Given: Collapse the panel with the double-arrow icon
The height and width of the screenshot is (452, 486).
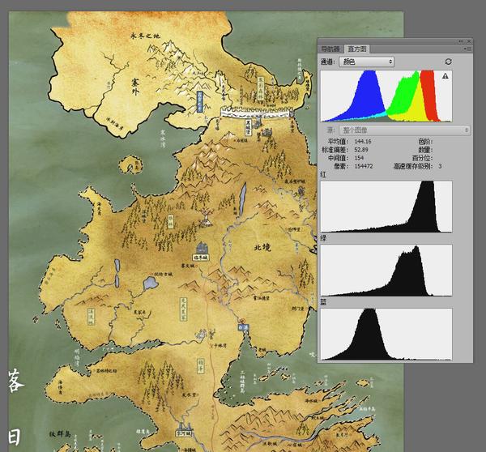Looking at the screenshot, I should tap(461, 41).
